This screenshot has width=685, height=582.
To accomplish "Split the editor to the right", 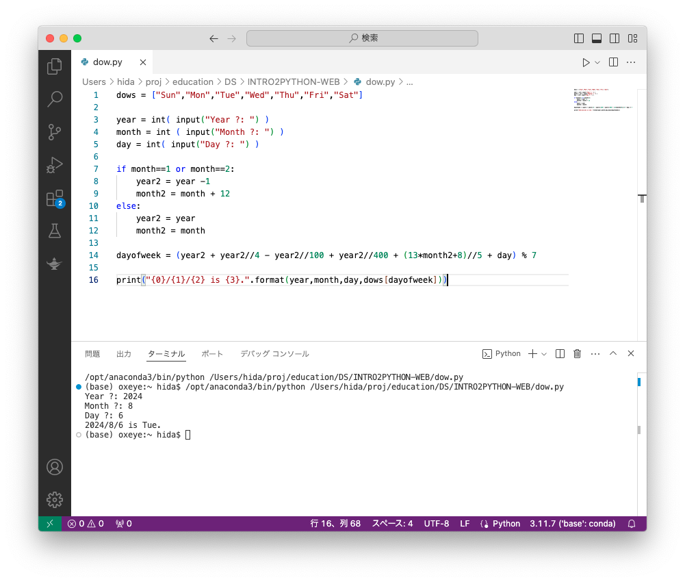I will (613, 62).
